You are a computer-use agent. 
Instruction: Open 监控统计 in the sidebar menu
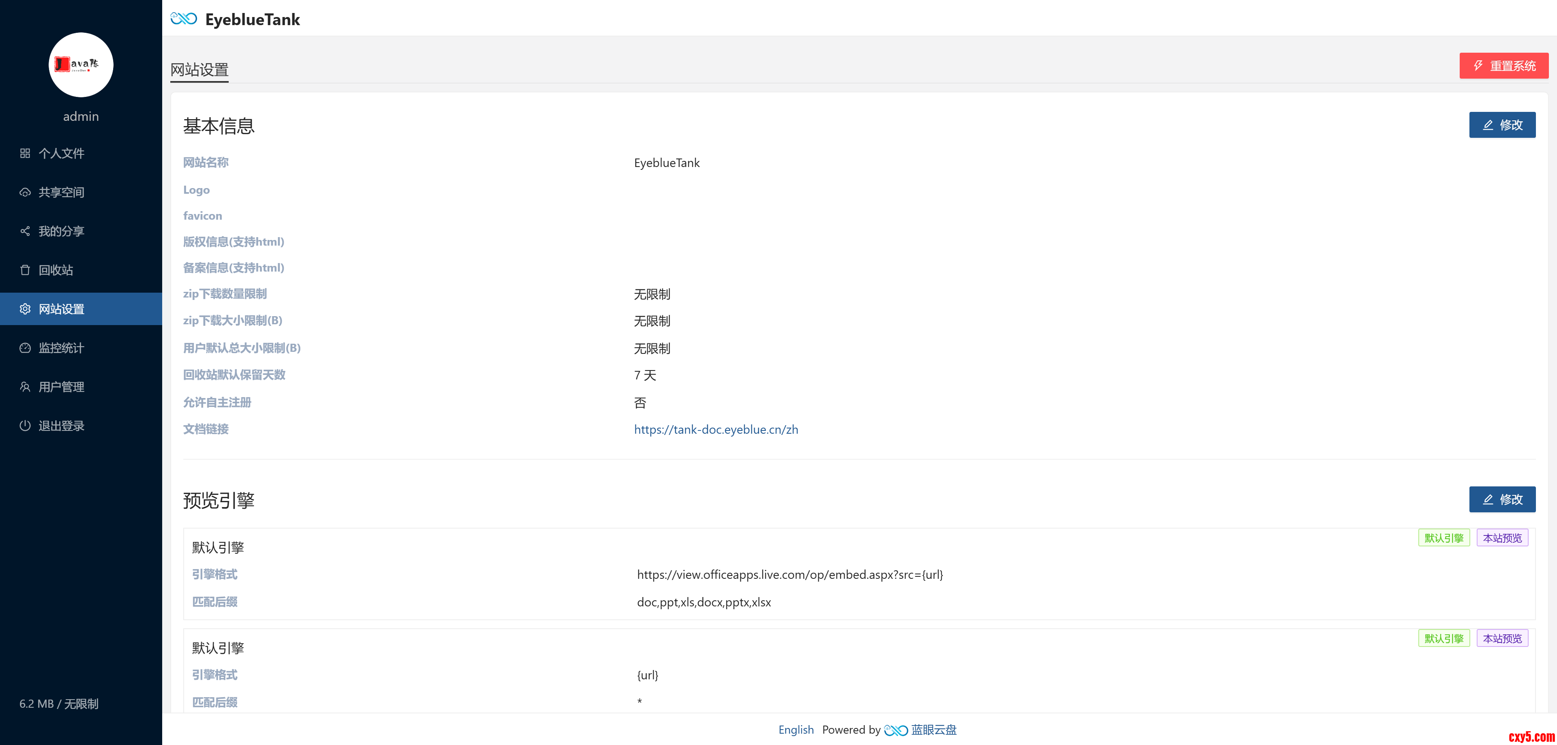(x=61, y=348)
